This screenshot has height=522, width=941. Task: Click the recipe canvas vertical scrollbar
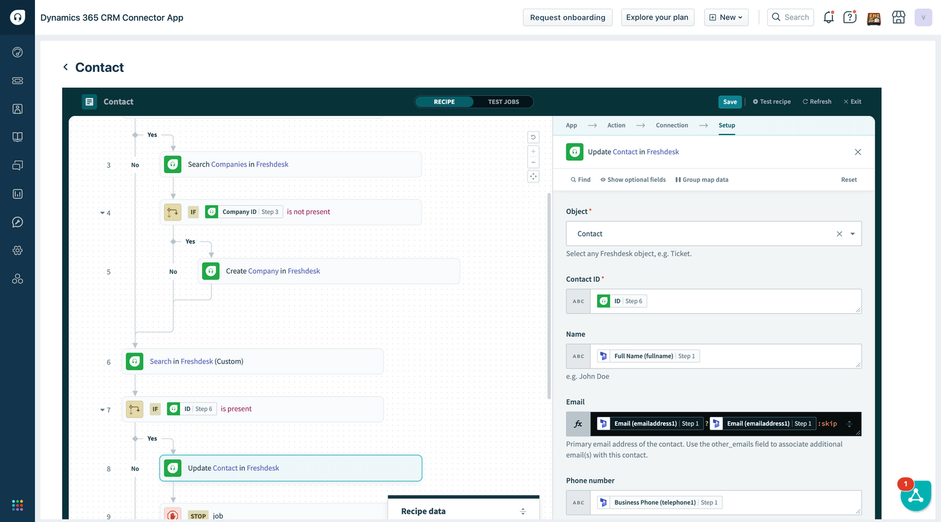(549, 295)
